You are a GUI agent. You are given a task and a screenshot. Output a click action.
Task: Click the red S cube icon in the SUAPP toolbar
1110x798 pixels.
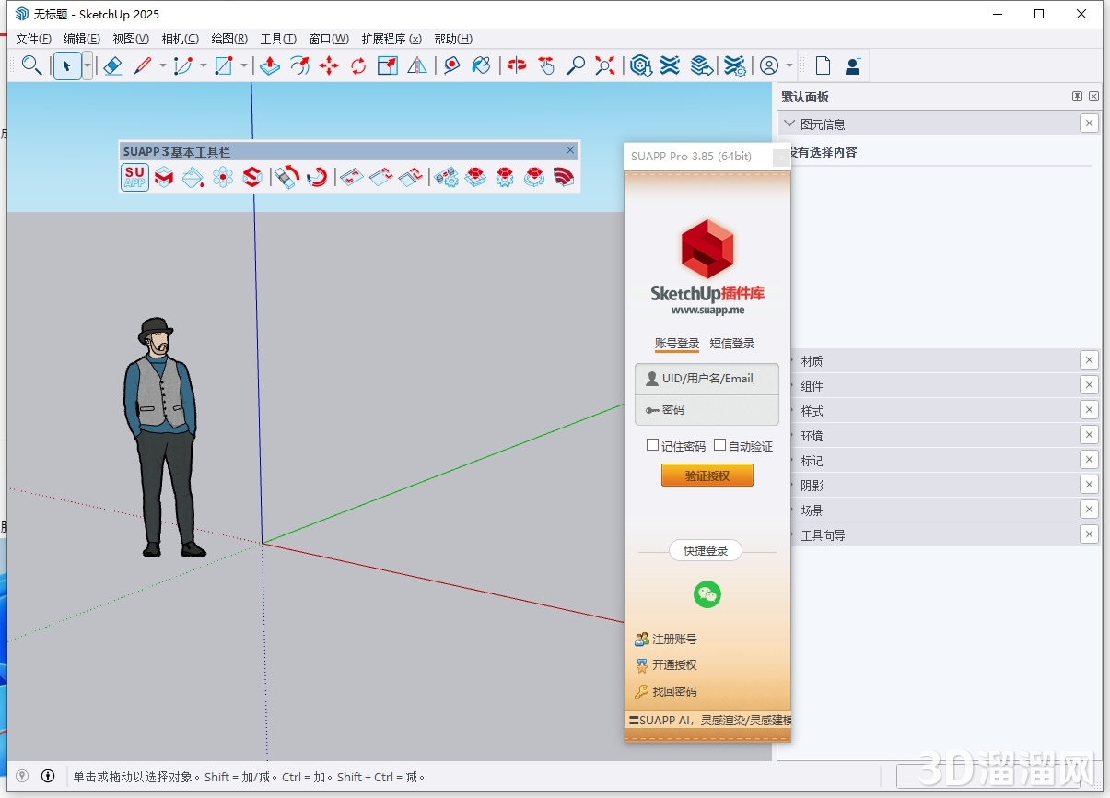[x=252, y=177]
